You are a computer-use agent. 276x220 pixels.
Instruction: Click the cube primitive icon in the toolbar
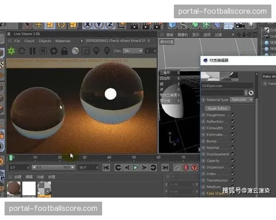click(172, 25)
